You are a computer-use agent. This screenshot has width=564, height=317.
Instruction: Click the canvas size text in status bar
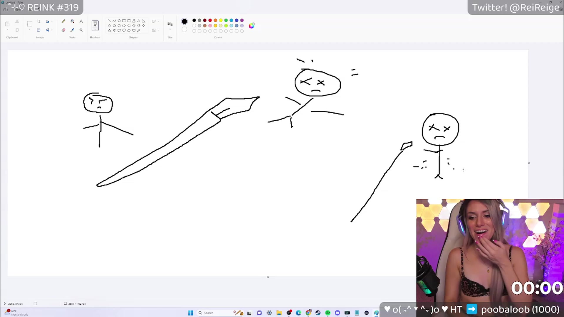77,304
